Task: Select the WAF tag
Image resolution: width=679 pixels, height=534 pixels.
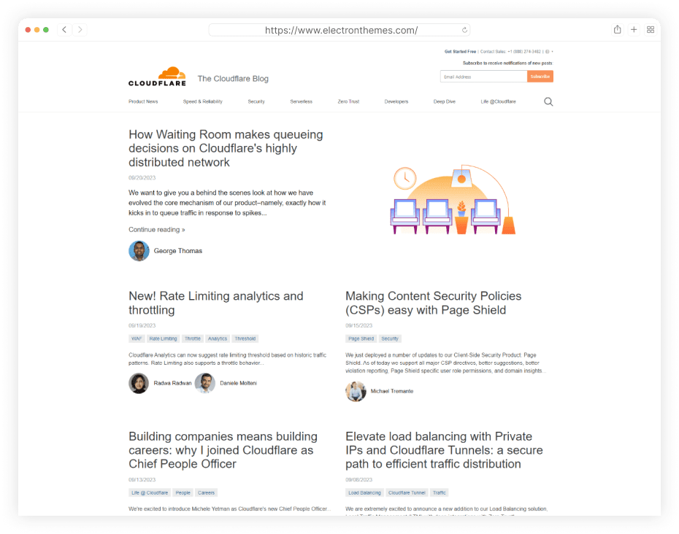Action: 137,338
